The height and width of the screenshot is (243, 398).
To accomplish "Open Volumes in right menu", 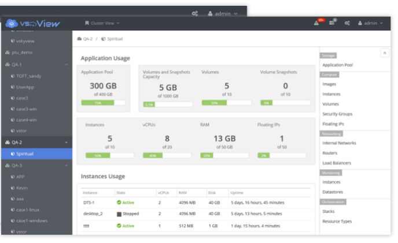I will click(330, 104).
